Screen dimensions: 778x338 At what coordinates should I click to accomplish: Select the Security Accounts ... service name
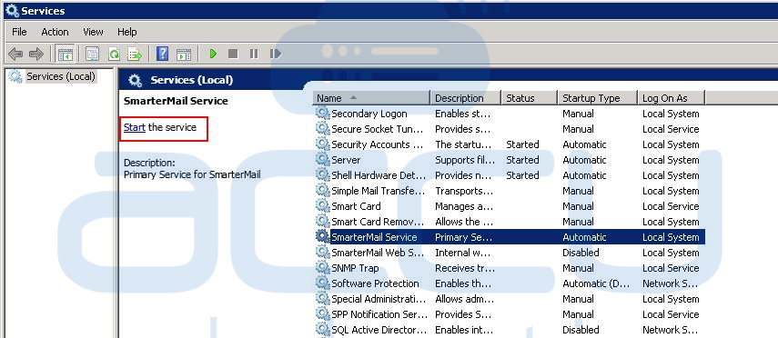378,144
